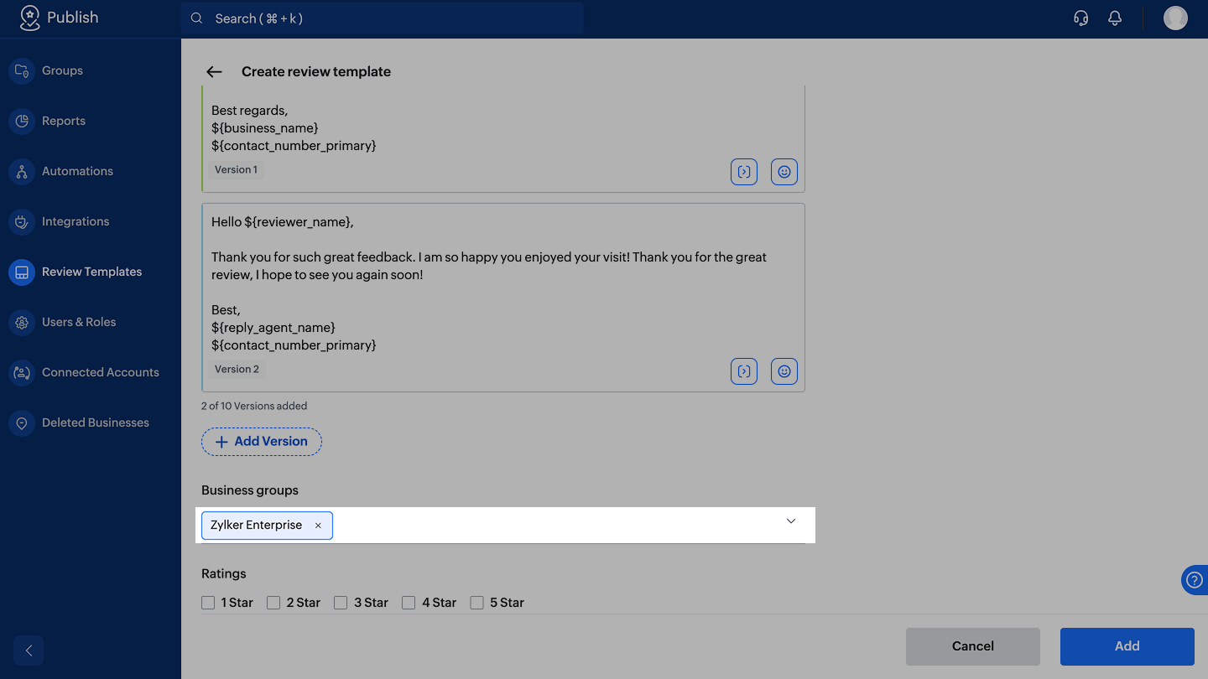Viewport: 1208px width, 679px height.
Task: Insert placeholder variable in Version 2
Action: 744,371
